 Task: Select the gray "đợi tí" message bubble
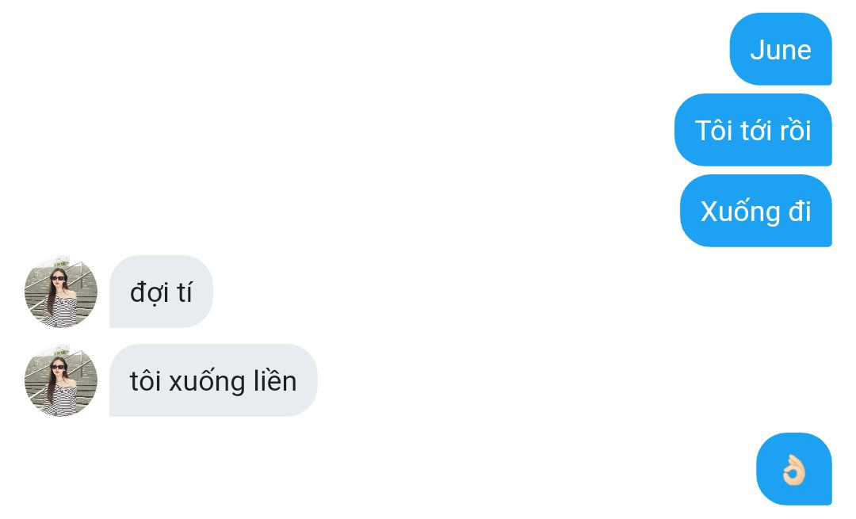point(161,292)
